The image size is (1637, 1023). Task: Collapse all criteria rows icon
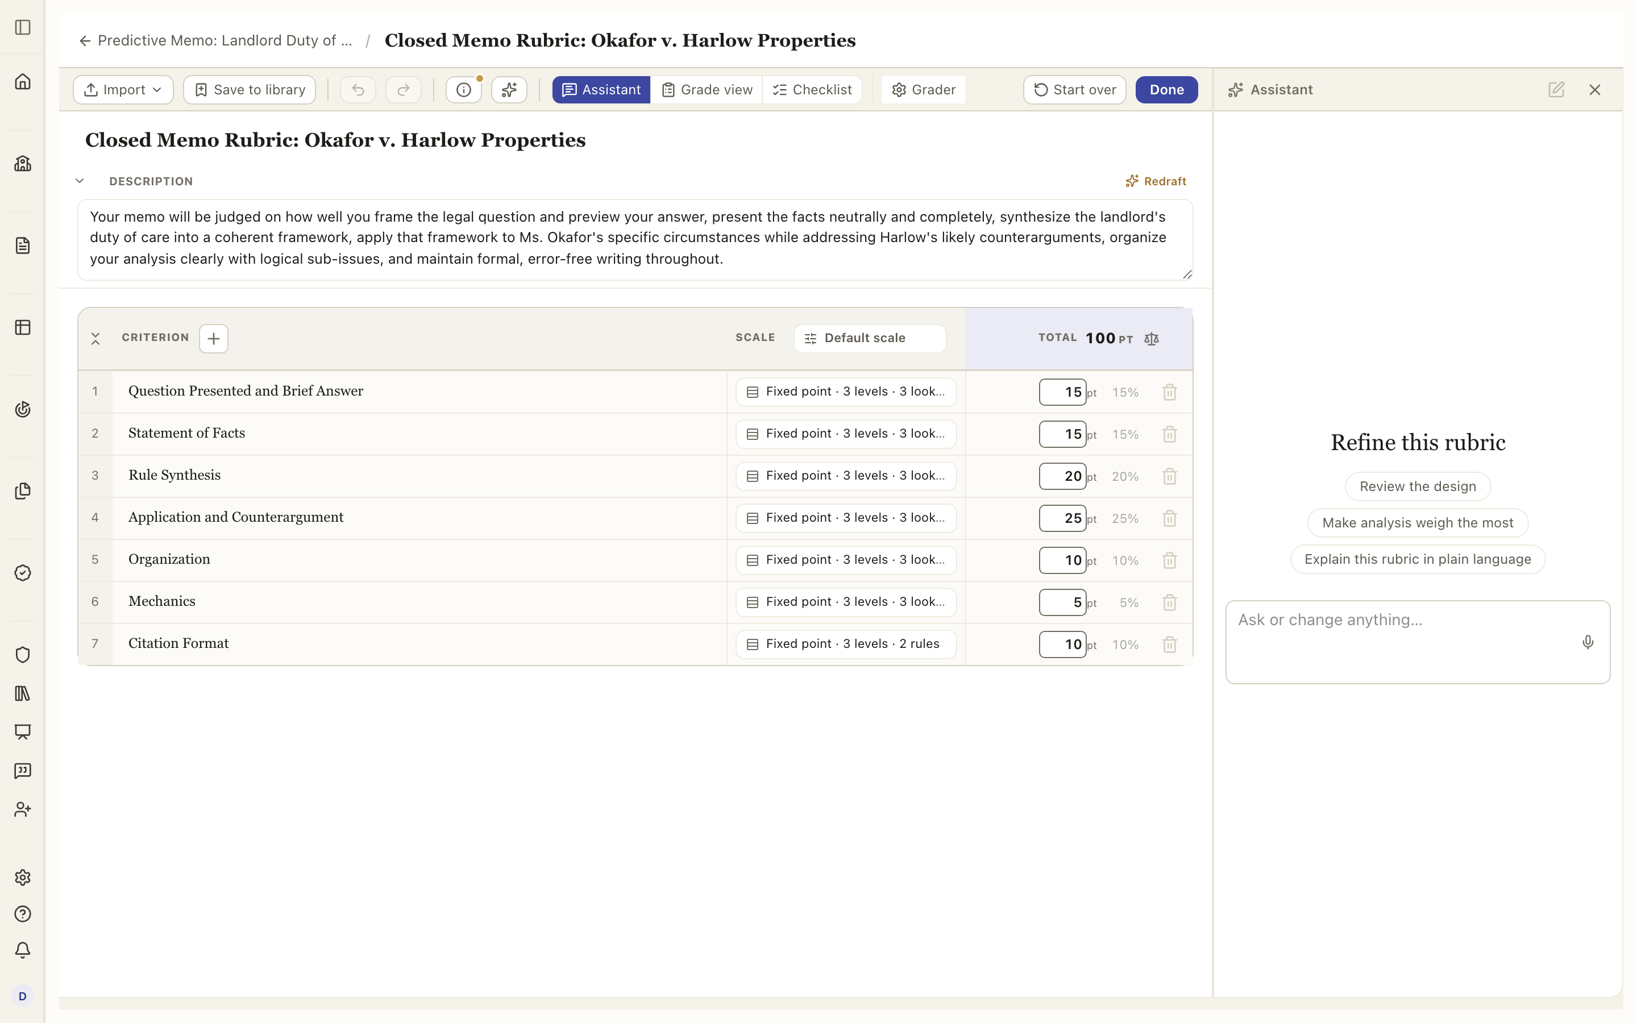pyautogui.click(x=95, y=338)
